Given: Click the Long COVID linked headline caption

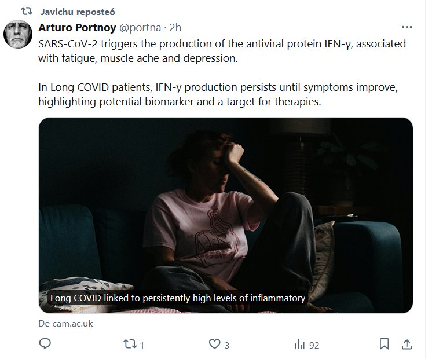Looking at the screenshot, I should [x=177, y=298].
